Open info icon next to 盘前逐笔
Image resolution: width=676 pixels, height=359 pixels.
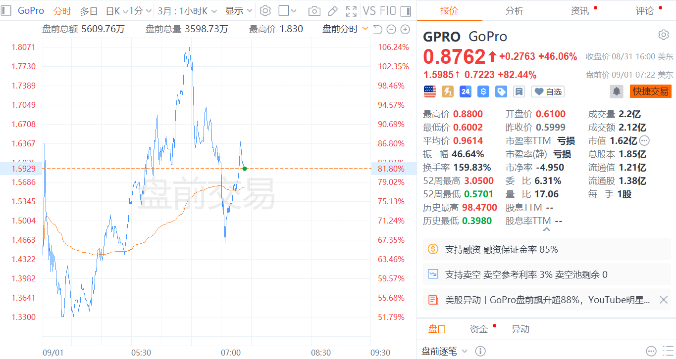(x=480, y=351)
